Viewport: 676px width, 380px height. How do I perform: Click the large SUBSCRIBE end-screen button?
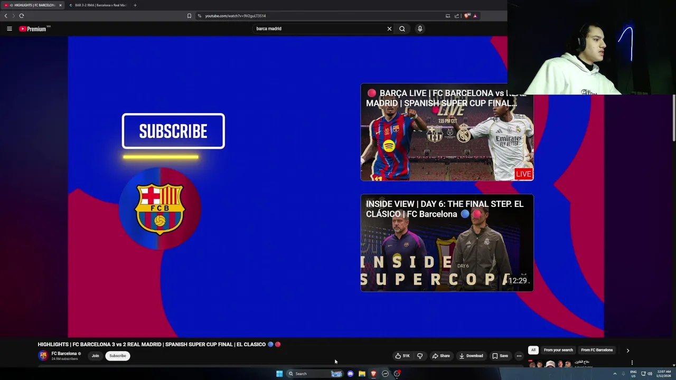pyautogui.click(x=173, y=131)
